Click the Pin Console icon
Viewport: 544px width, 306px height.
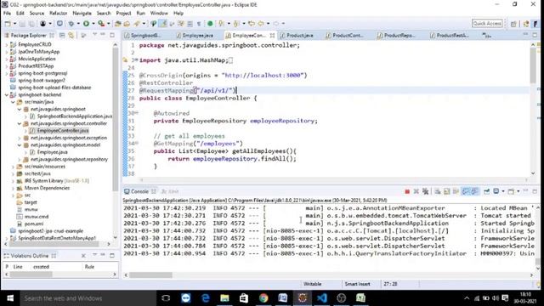point(486,191)
